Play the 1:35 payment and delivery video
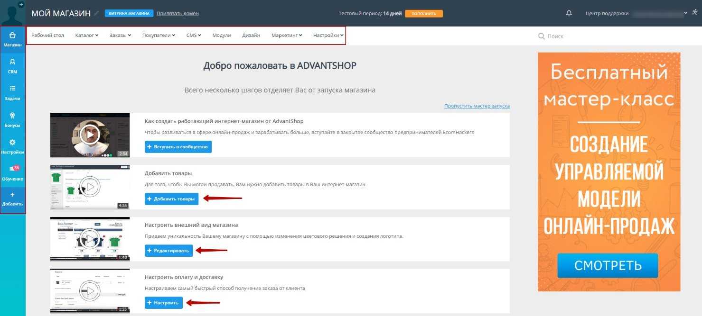This screenshot has height=316, width=702. tap(90, 291)
